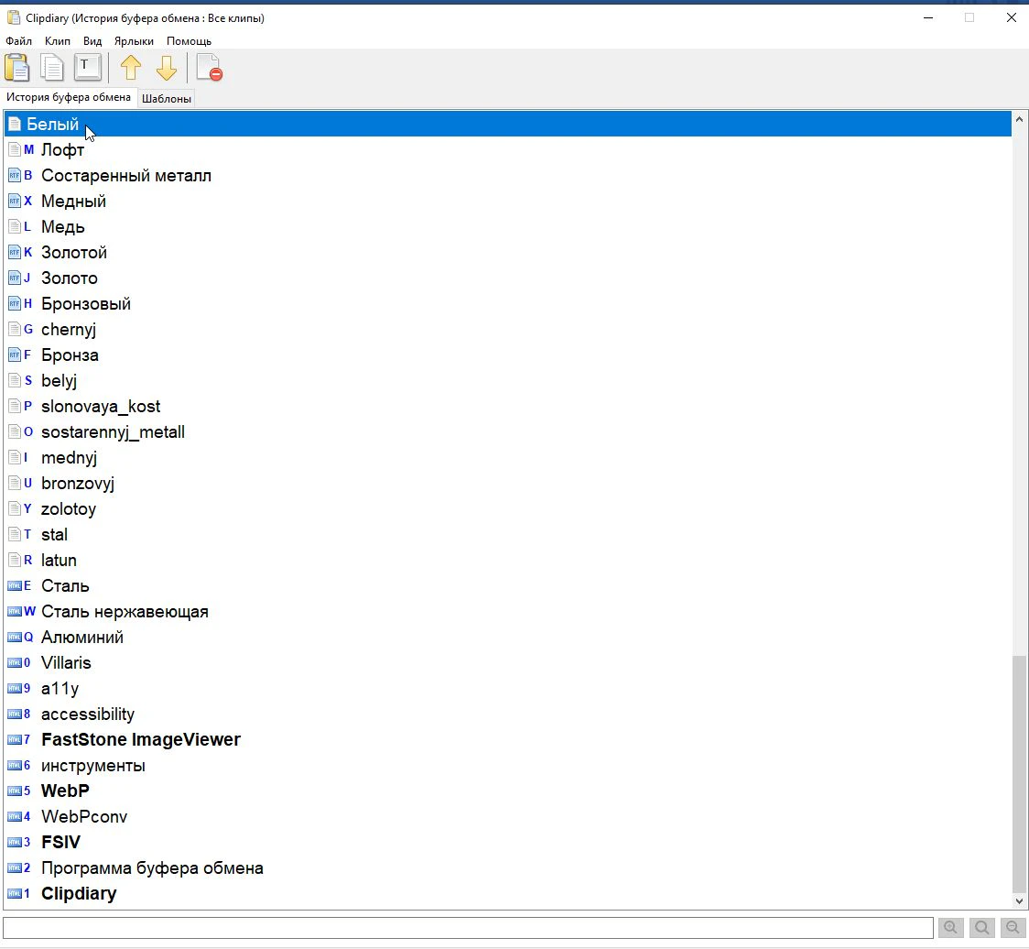Open the Клип menu
1029x949 pixels.
57,40
